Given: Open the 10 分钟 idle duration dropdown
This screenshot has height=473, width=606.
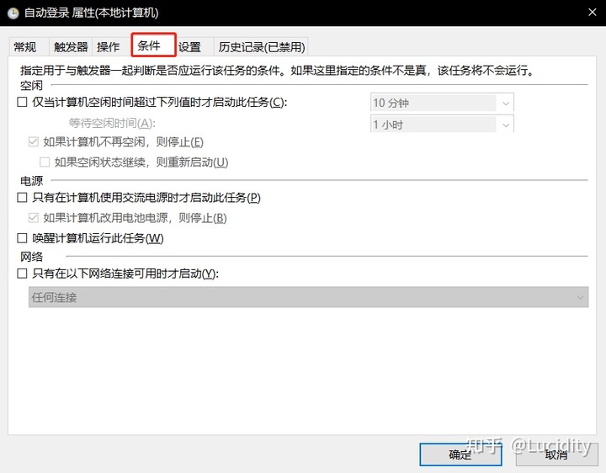Looking at the screenshot, I should pyautogui.click(x=442, y=104).
